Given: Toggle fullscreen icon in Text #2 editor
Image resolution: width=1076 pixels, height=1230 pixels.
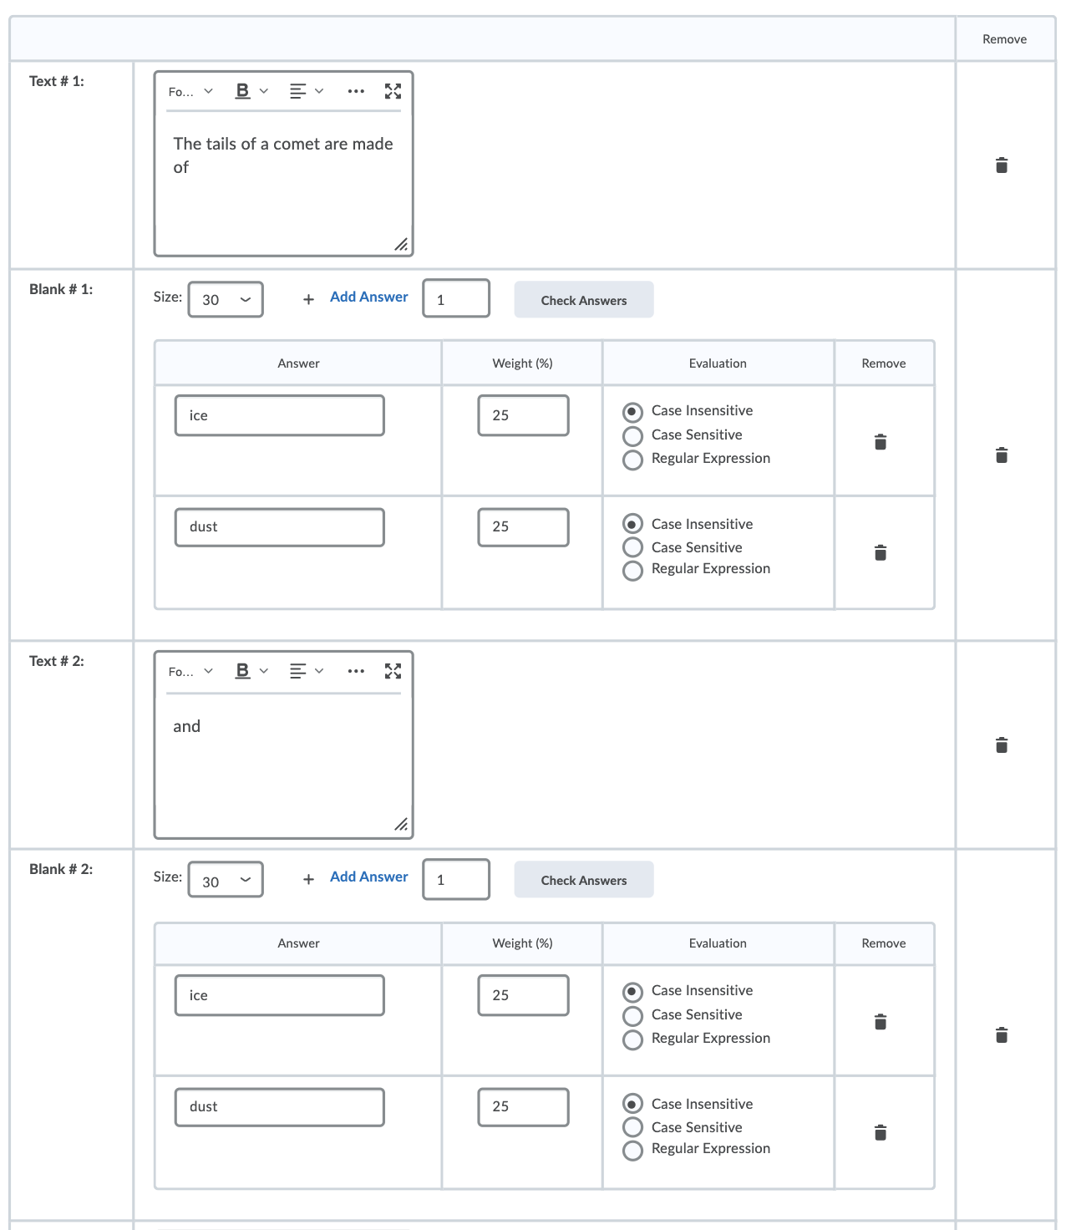Looking at the screenshot, I should click(x=393, y=671).
